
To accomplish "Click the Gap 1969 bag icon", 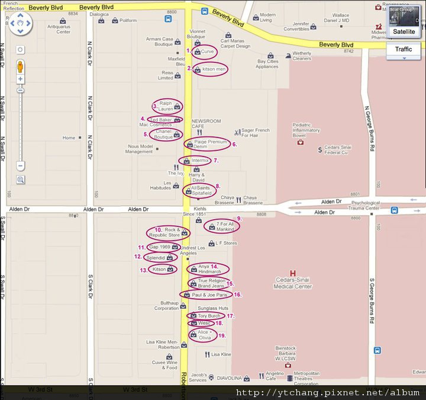I will click(175, 247).
